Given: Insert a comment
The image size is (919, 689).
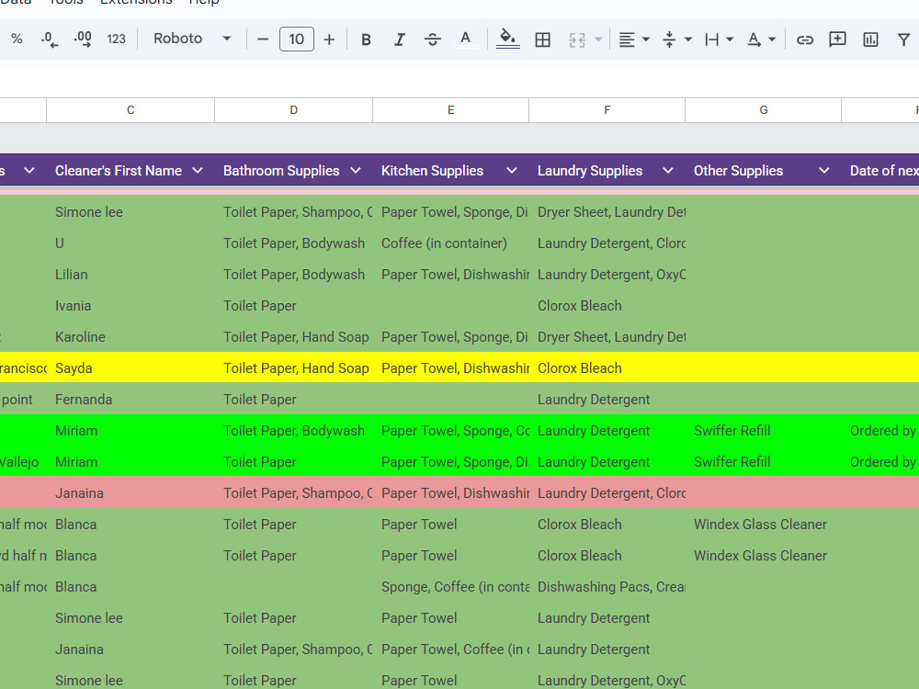Looking at the screenshot, I should [837, 40].
